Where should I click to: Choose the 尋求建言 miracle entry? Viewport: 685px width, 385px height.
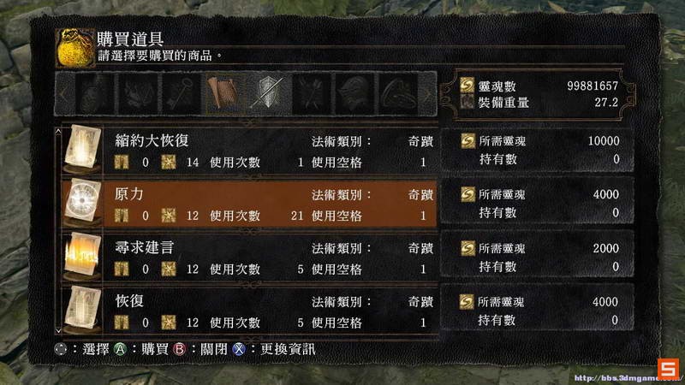tap(249, 258)
